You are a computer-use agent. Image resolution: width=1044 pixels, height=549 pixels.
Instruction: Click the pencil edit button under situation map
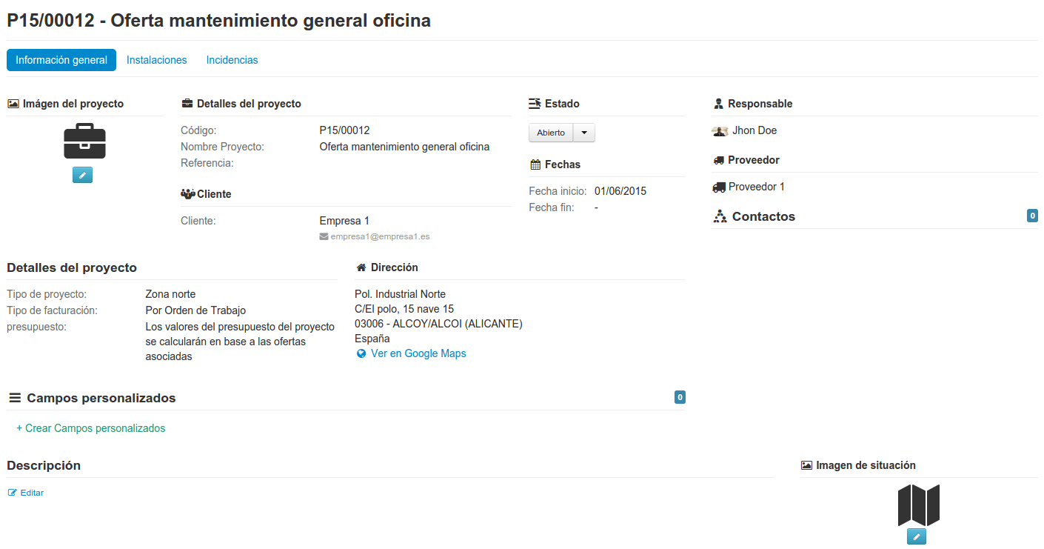pyautogui.click(x=916, y=536)
